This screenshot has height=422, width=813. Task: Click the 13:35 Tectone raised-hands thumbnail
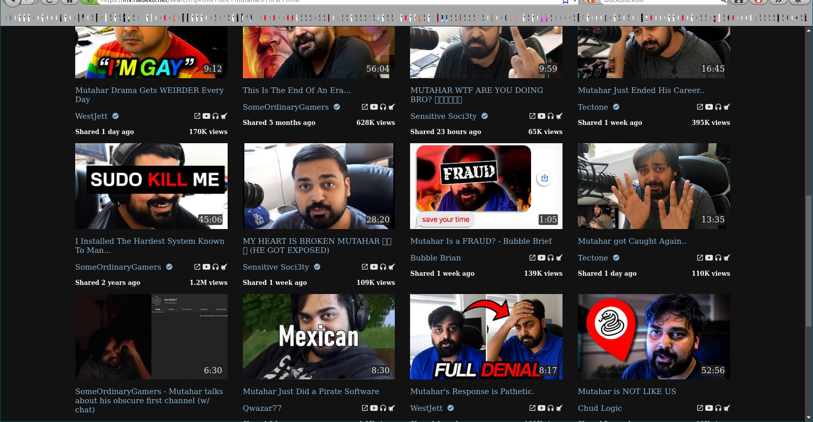click(x=654, y=186)
